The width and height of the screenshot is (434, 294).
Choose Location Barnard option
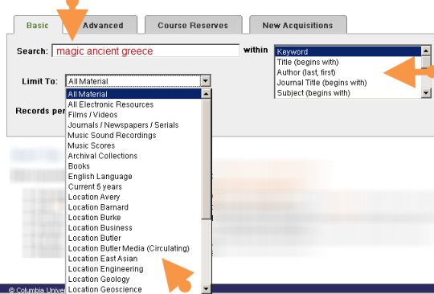pos(134,207)
